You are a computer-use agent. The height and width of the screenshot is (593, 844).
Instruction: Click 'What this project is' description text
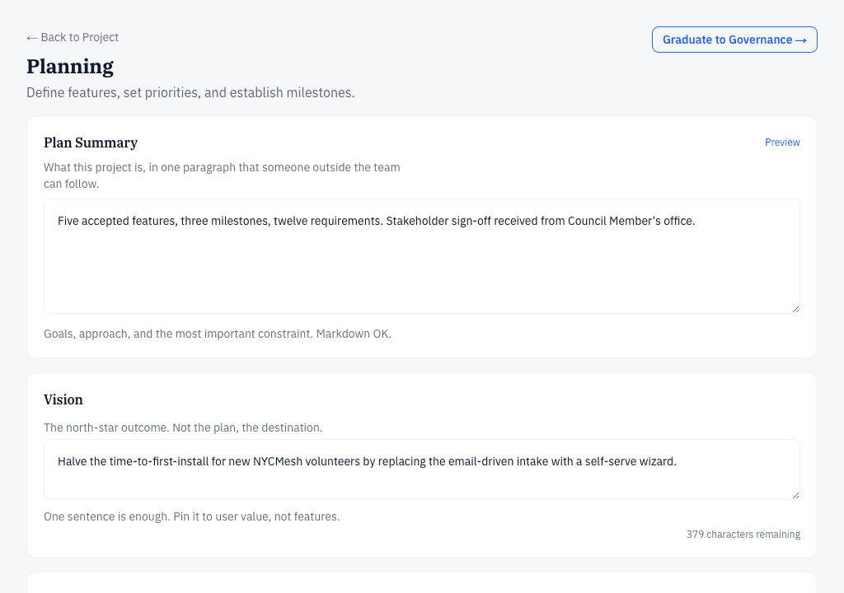222,175
